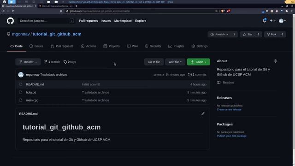Click the star count 0

pyautogui.click(x=258, y=35)
